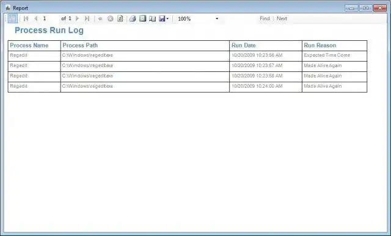Select the 10/20/2009 10:23:58 AM date cell
391x236 pixels.
pyautogui.click(x=266, y=77)
